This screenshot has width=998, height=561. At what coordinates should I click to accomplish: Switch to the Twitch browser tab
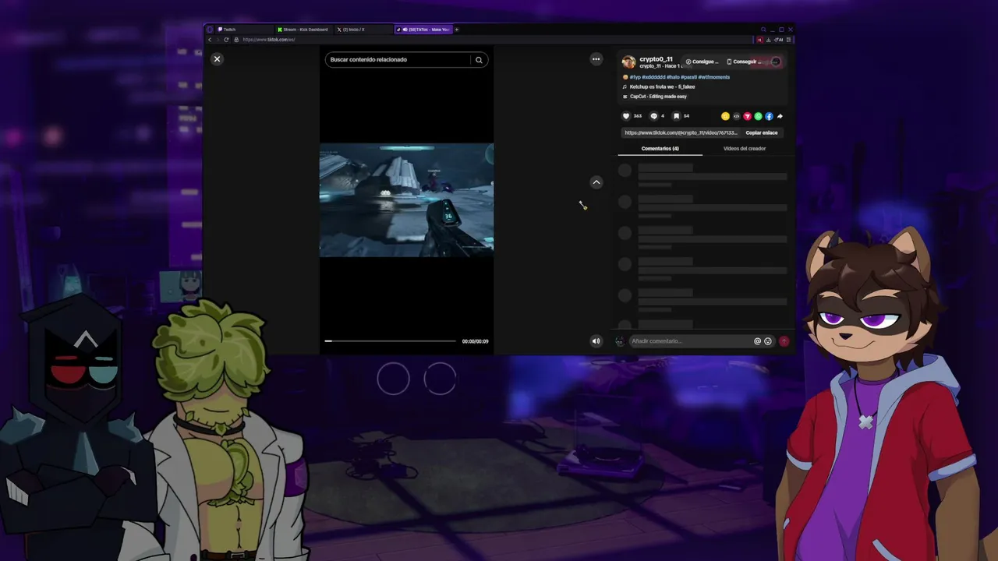(x=243, y=30)
